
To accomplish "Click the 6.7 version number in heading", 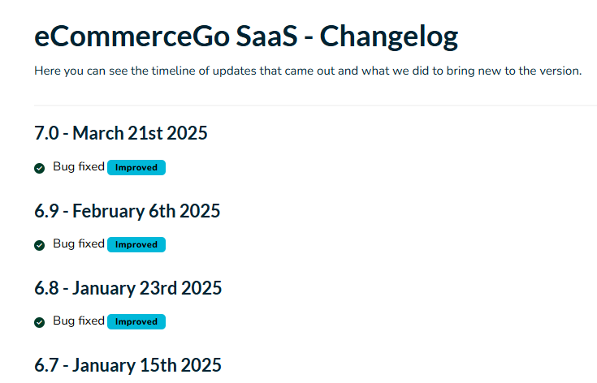I will (46, 365).
